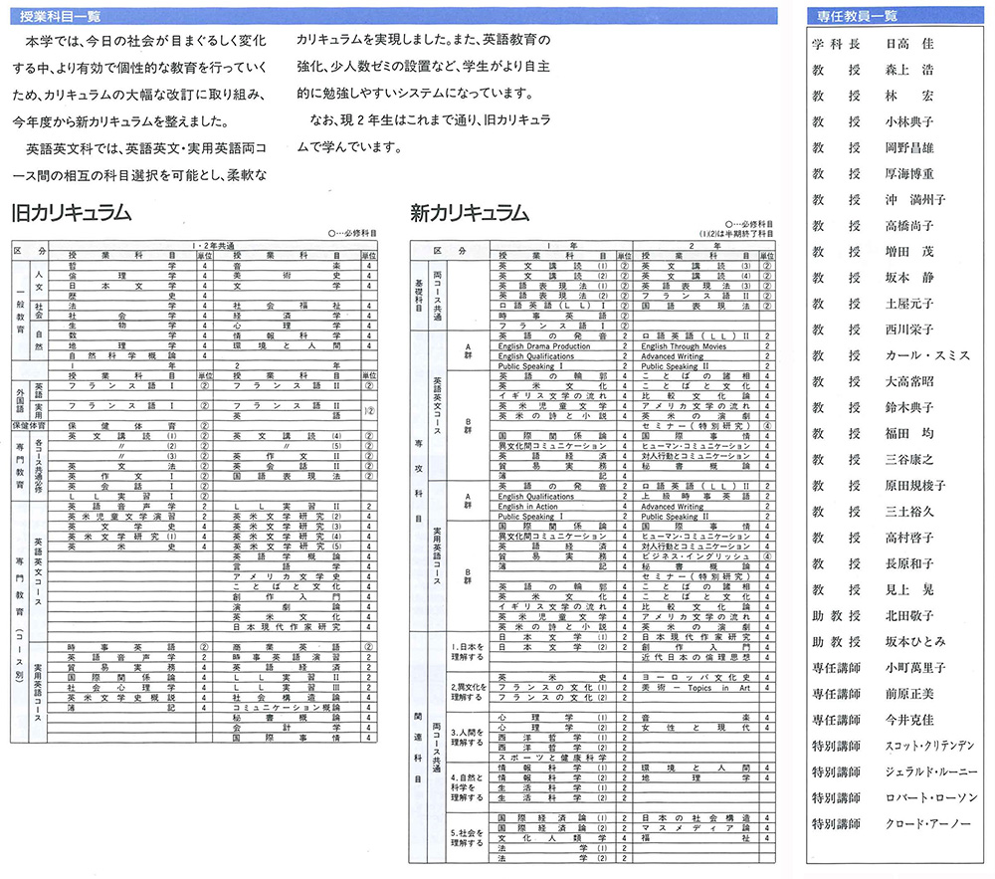Click 英米児童文学演習 in the old curriculum
Screen dimensions: 995x879
121,518
